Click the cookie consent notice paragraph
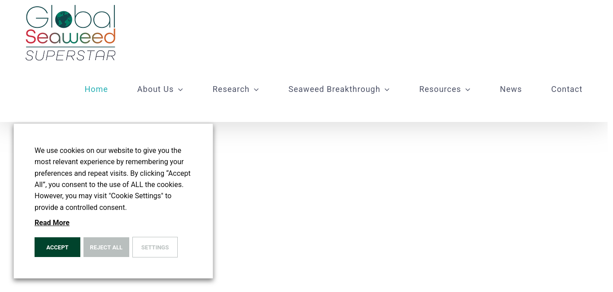 pos(113,179)
